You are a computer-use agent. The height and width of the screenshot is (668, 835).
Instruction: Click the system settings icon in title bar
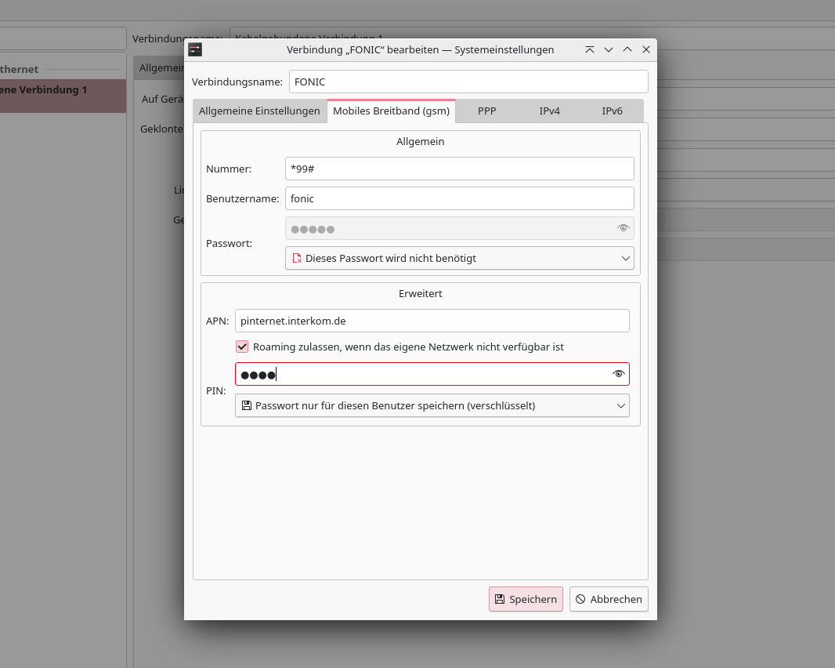click(x=195, y=49)
